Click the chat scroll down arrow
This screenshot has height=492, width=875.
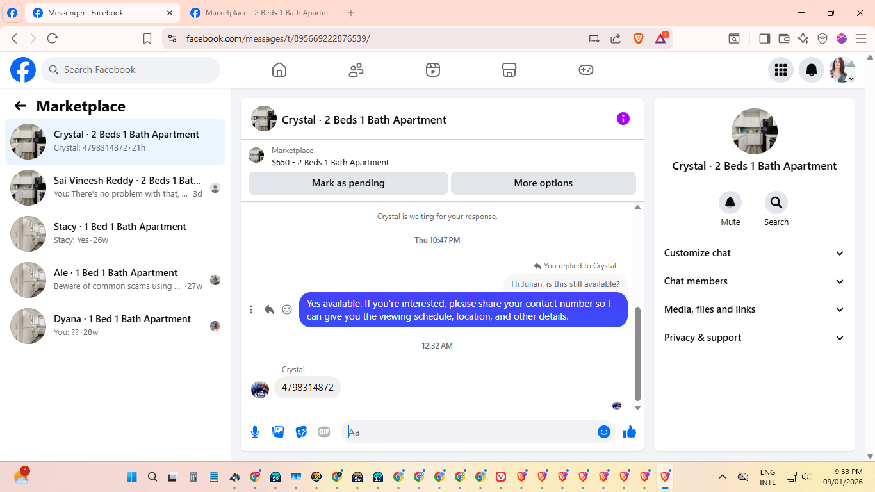(x=637, y=407)
